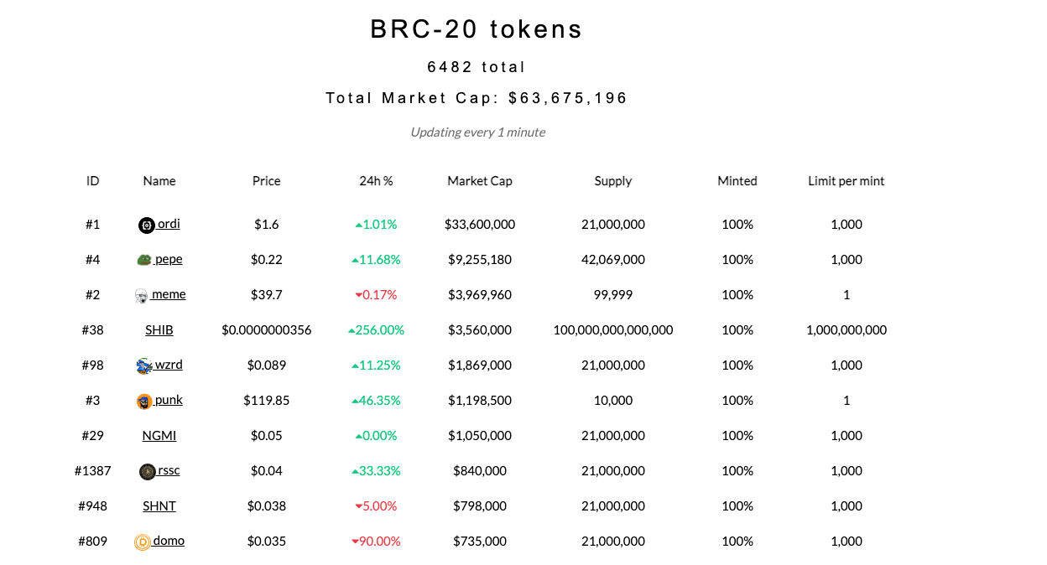Viewport: 1047px width, 565px height.
Task: Open the meme token link
Action: [x=169, y=294]
